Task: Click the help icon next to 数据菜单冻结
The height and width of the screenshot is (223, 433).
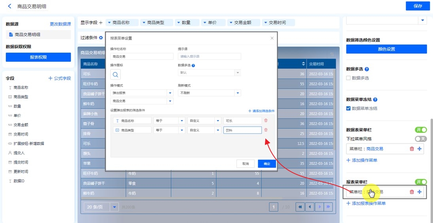Action: (x=375, y=100)
